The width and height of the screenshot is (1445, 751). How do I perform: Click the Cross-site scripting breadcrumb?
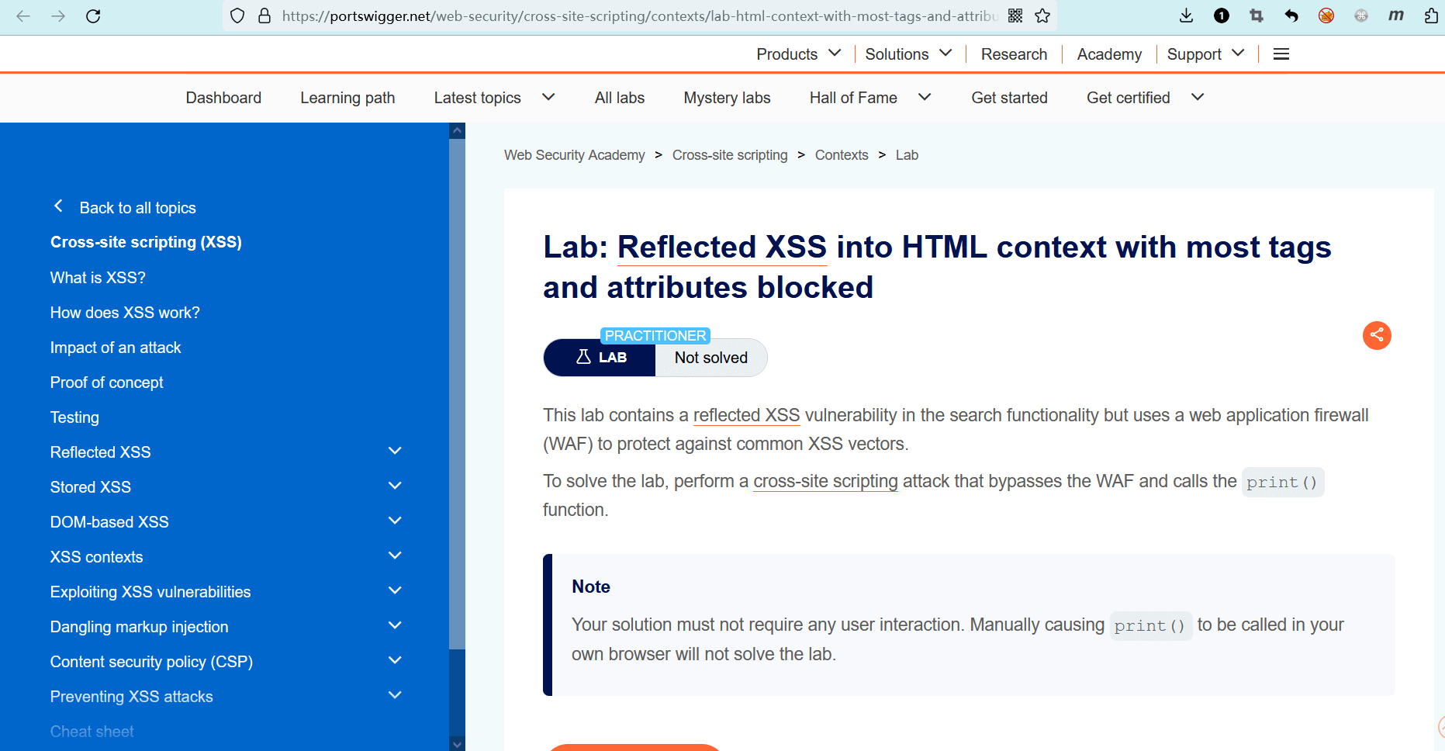[730, 155]
